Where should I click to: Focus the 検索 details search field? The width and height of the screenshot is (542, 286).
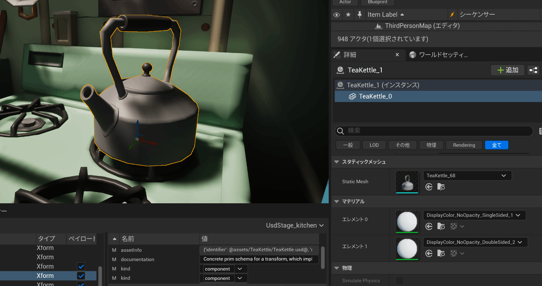(434, 131)
